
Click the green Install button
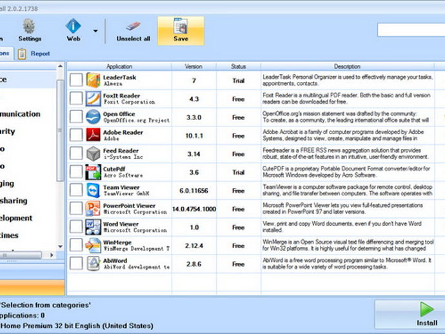(x=411, y=315)
